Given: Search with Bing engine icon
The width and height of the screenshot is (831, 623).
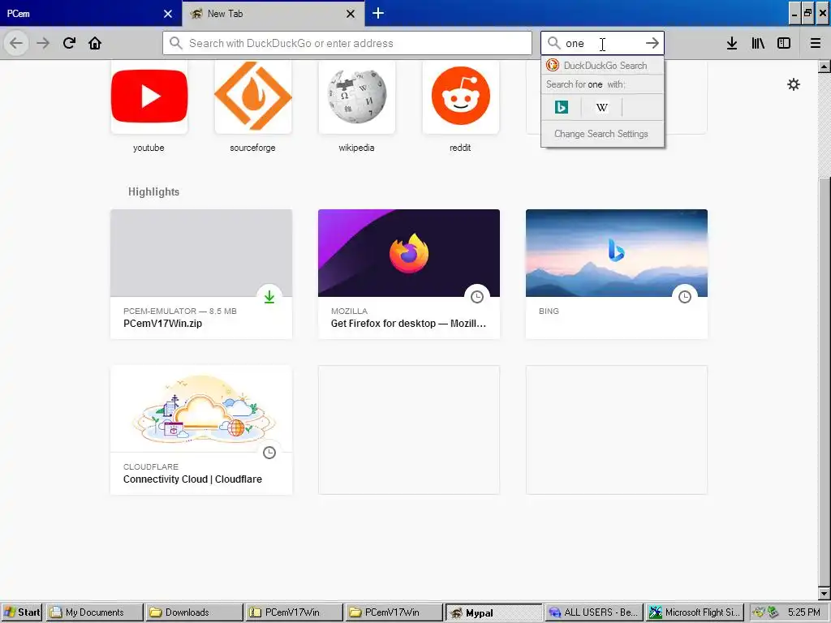Looking at the screenshot, I should click(562, 108).
